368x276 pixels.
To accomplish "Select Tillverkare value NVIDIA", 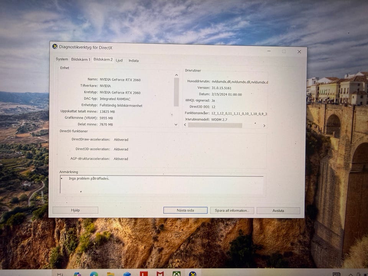I will click(x=105, y=86).
